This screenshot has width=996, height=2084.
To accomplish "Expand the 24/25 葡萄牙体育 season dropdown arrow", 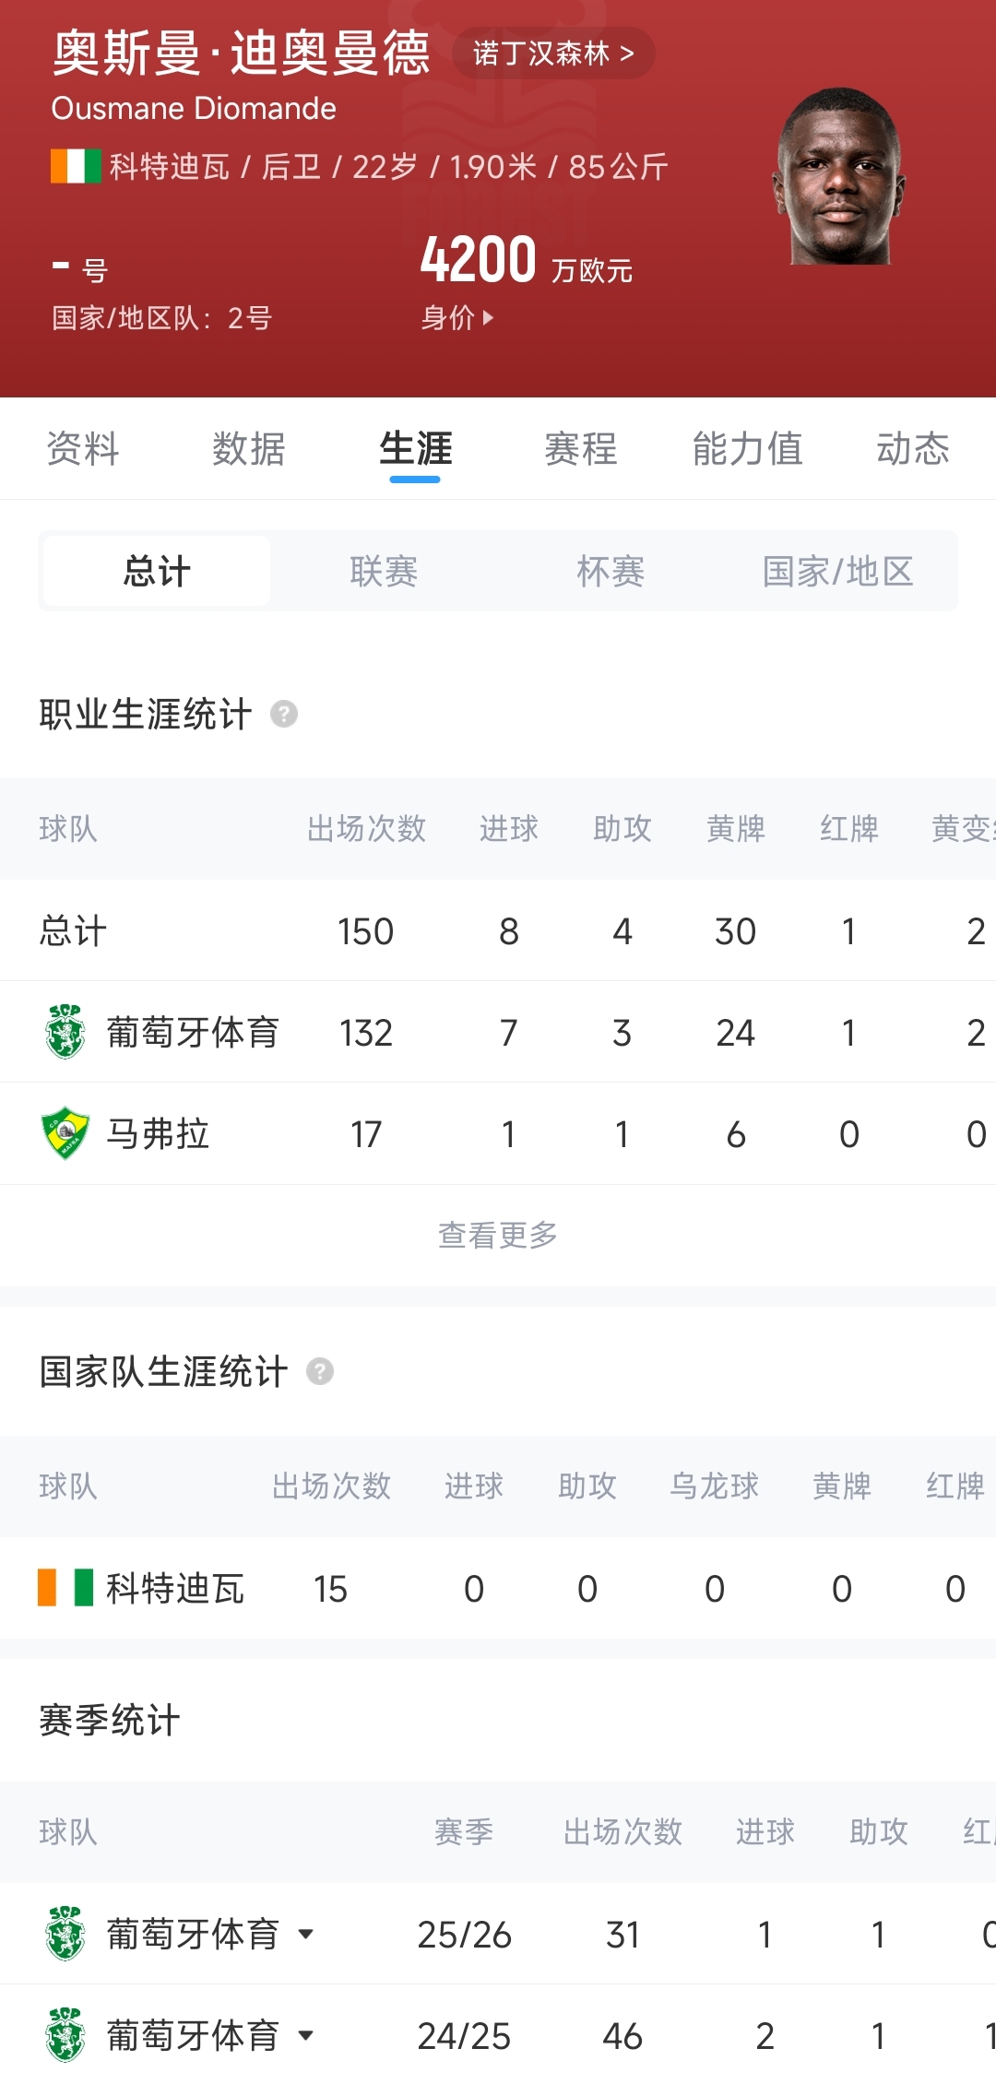I will click(306, 2035).
